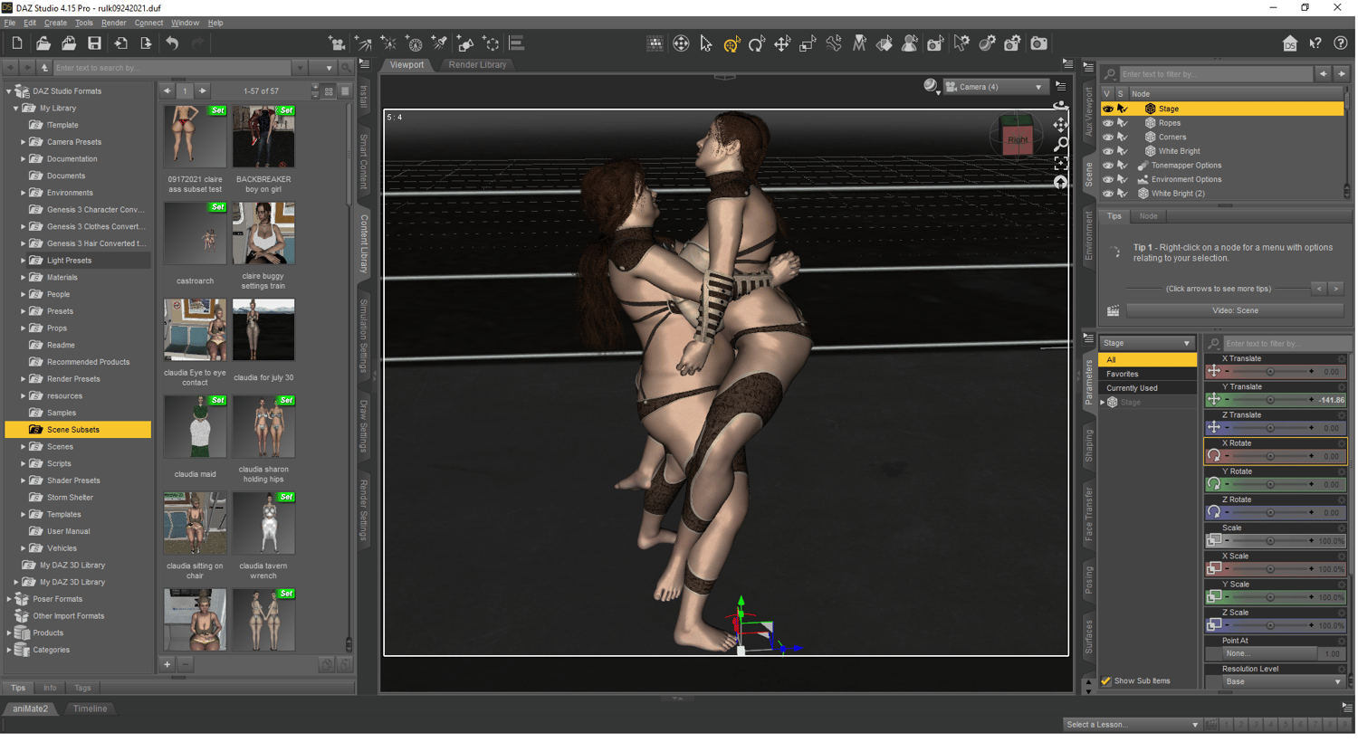Click the Undo arrow in toolbar
Image resolution: width=1358 pixels, height=742 pixels.
pyautogui.click(x=172, y=43)
